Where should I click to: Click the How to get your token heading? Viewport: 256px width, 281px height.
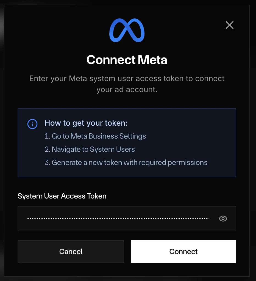86,123
